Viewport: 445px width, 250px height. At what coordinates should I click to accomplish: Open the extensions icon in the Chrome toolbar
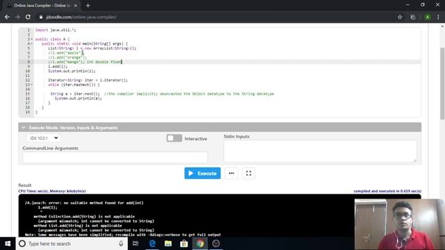413,17
